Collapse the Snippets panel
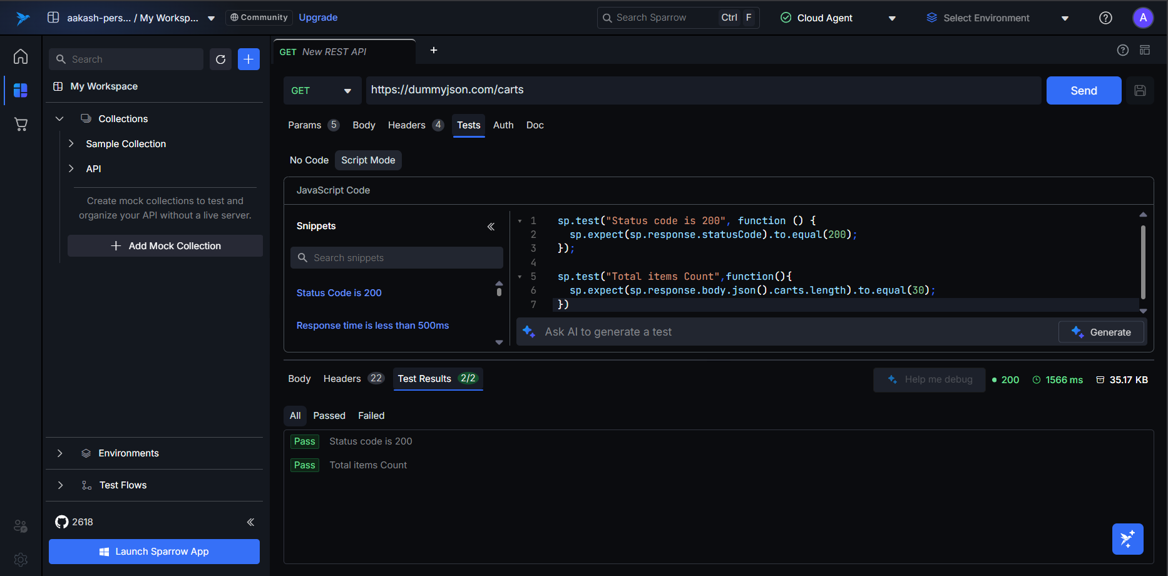The image size is (1168, 576). point(491,227)
